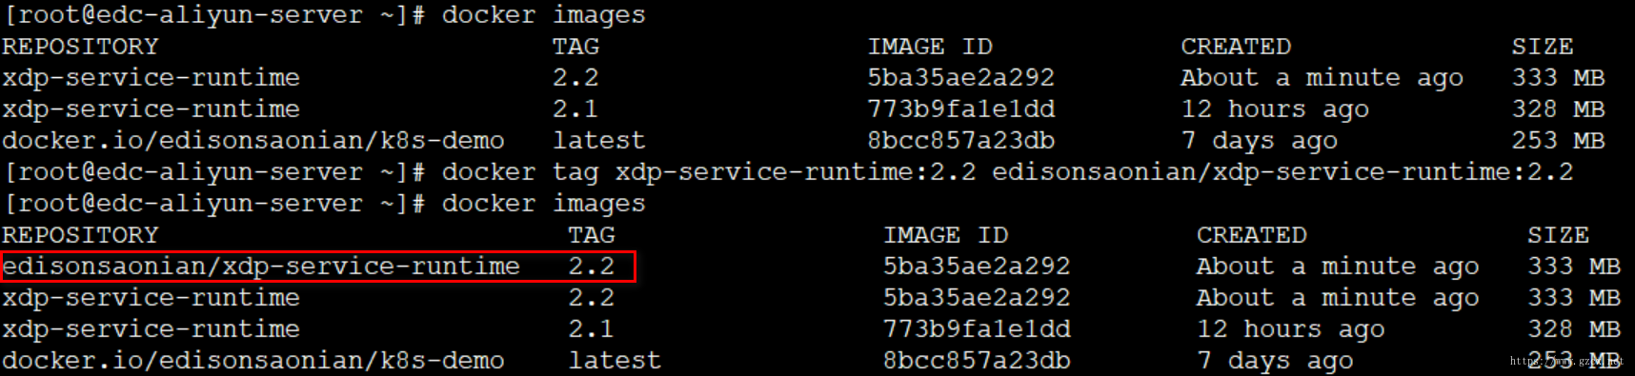Click the first SIZE column header
This screenshot has height=376, width=1635.
click(x=1543, y=47)
